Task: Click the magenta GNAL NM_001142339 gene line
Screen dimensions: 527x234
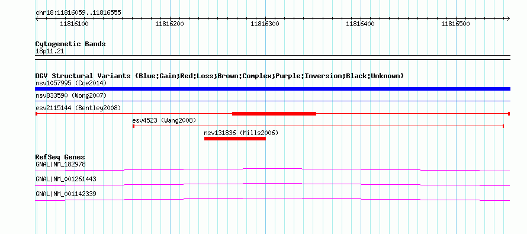Action: pos(272,200)
